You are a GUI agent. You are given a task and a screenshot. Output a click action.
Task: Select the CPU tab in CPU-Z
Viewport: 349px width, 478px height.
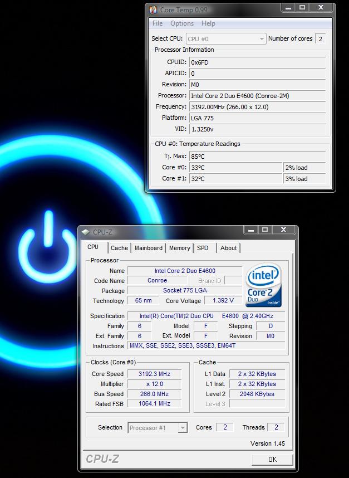pyautogui.click(x=93, y=247)
